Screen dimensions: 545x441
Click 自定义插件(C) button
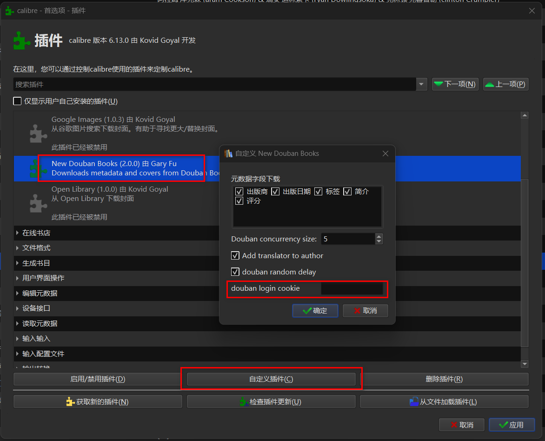coord(271,379)
